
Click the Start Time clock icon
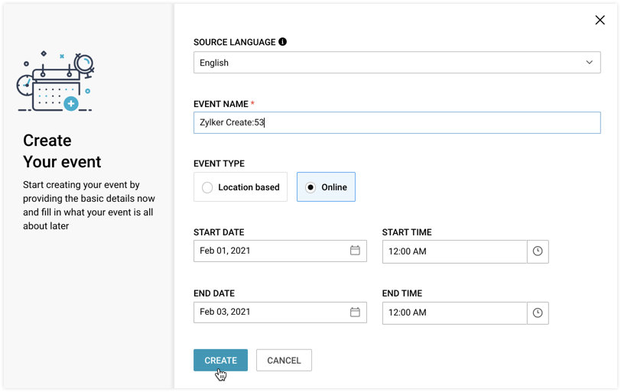click(x=538, y=251)
